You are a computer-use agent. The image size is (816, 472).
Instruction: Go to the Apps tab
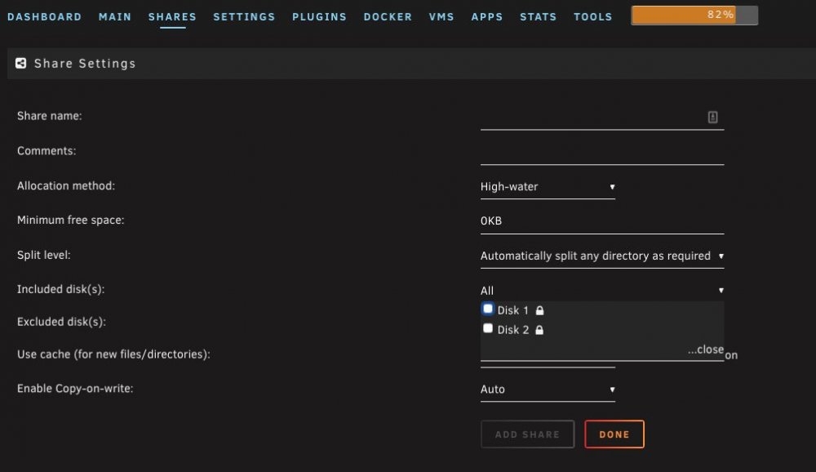[x=487, y=16]
